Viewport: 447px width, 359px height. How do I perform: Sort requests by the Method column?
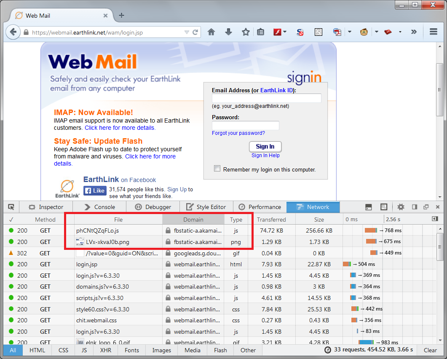pyautogui.click(x=45, y=219)
